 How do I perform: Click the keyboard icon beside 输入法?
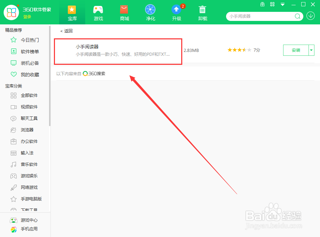pyautogui.click(x=14, y=153)
